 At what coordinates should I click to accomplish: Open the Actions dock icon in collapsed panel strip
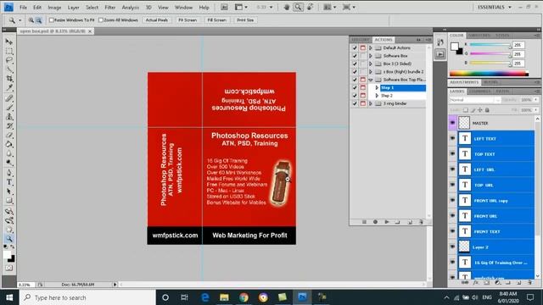point(440,54)
